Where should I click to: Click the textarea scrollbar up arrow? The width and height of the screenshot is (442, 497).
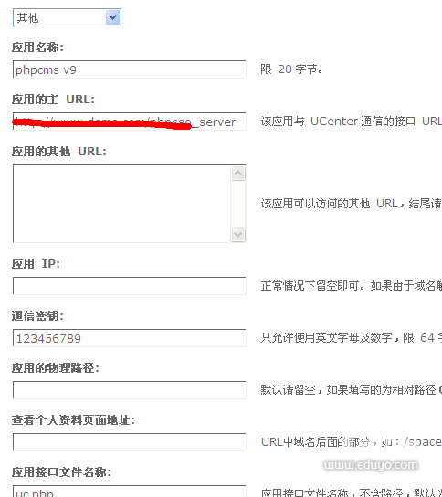[x=238, y=173]
